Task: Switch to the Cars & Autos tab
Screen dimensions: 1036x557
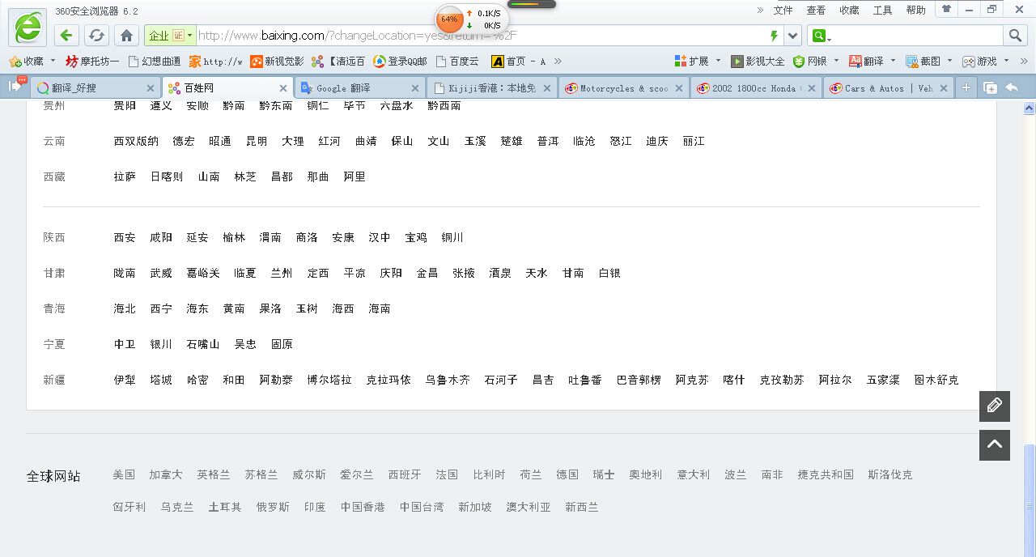Action: point(888,87)
